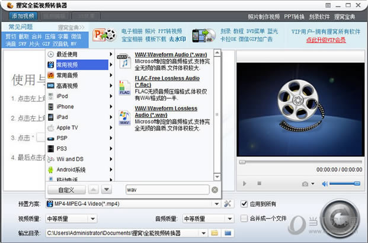Image resolution: width=368 pixels, height=243 pixels.
Task: Open the output folder browse icon
Action: (215, 233)
